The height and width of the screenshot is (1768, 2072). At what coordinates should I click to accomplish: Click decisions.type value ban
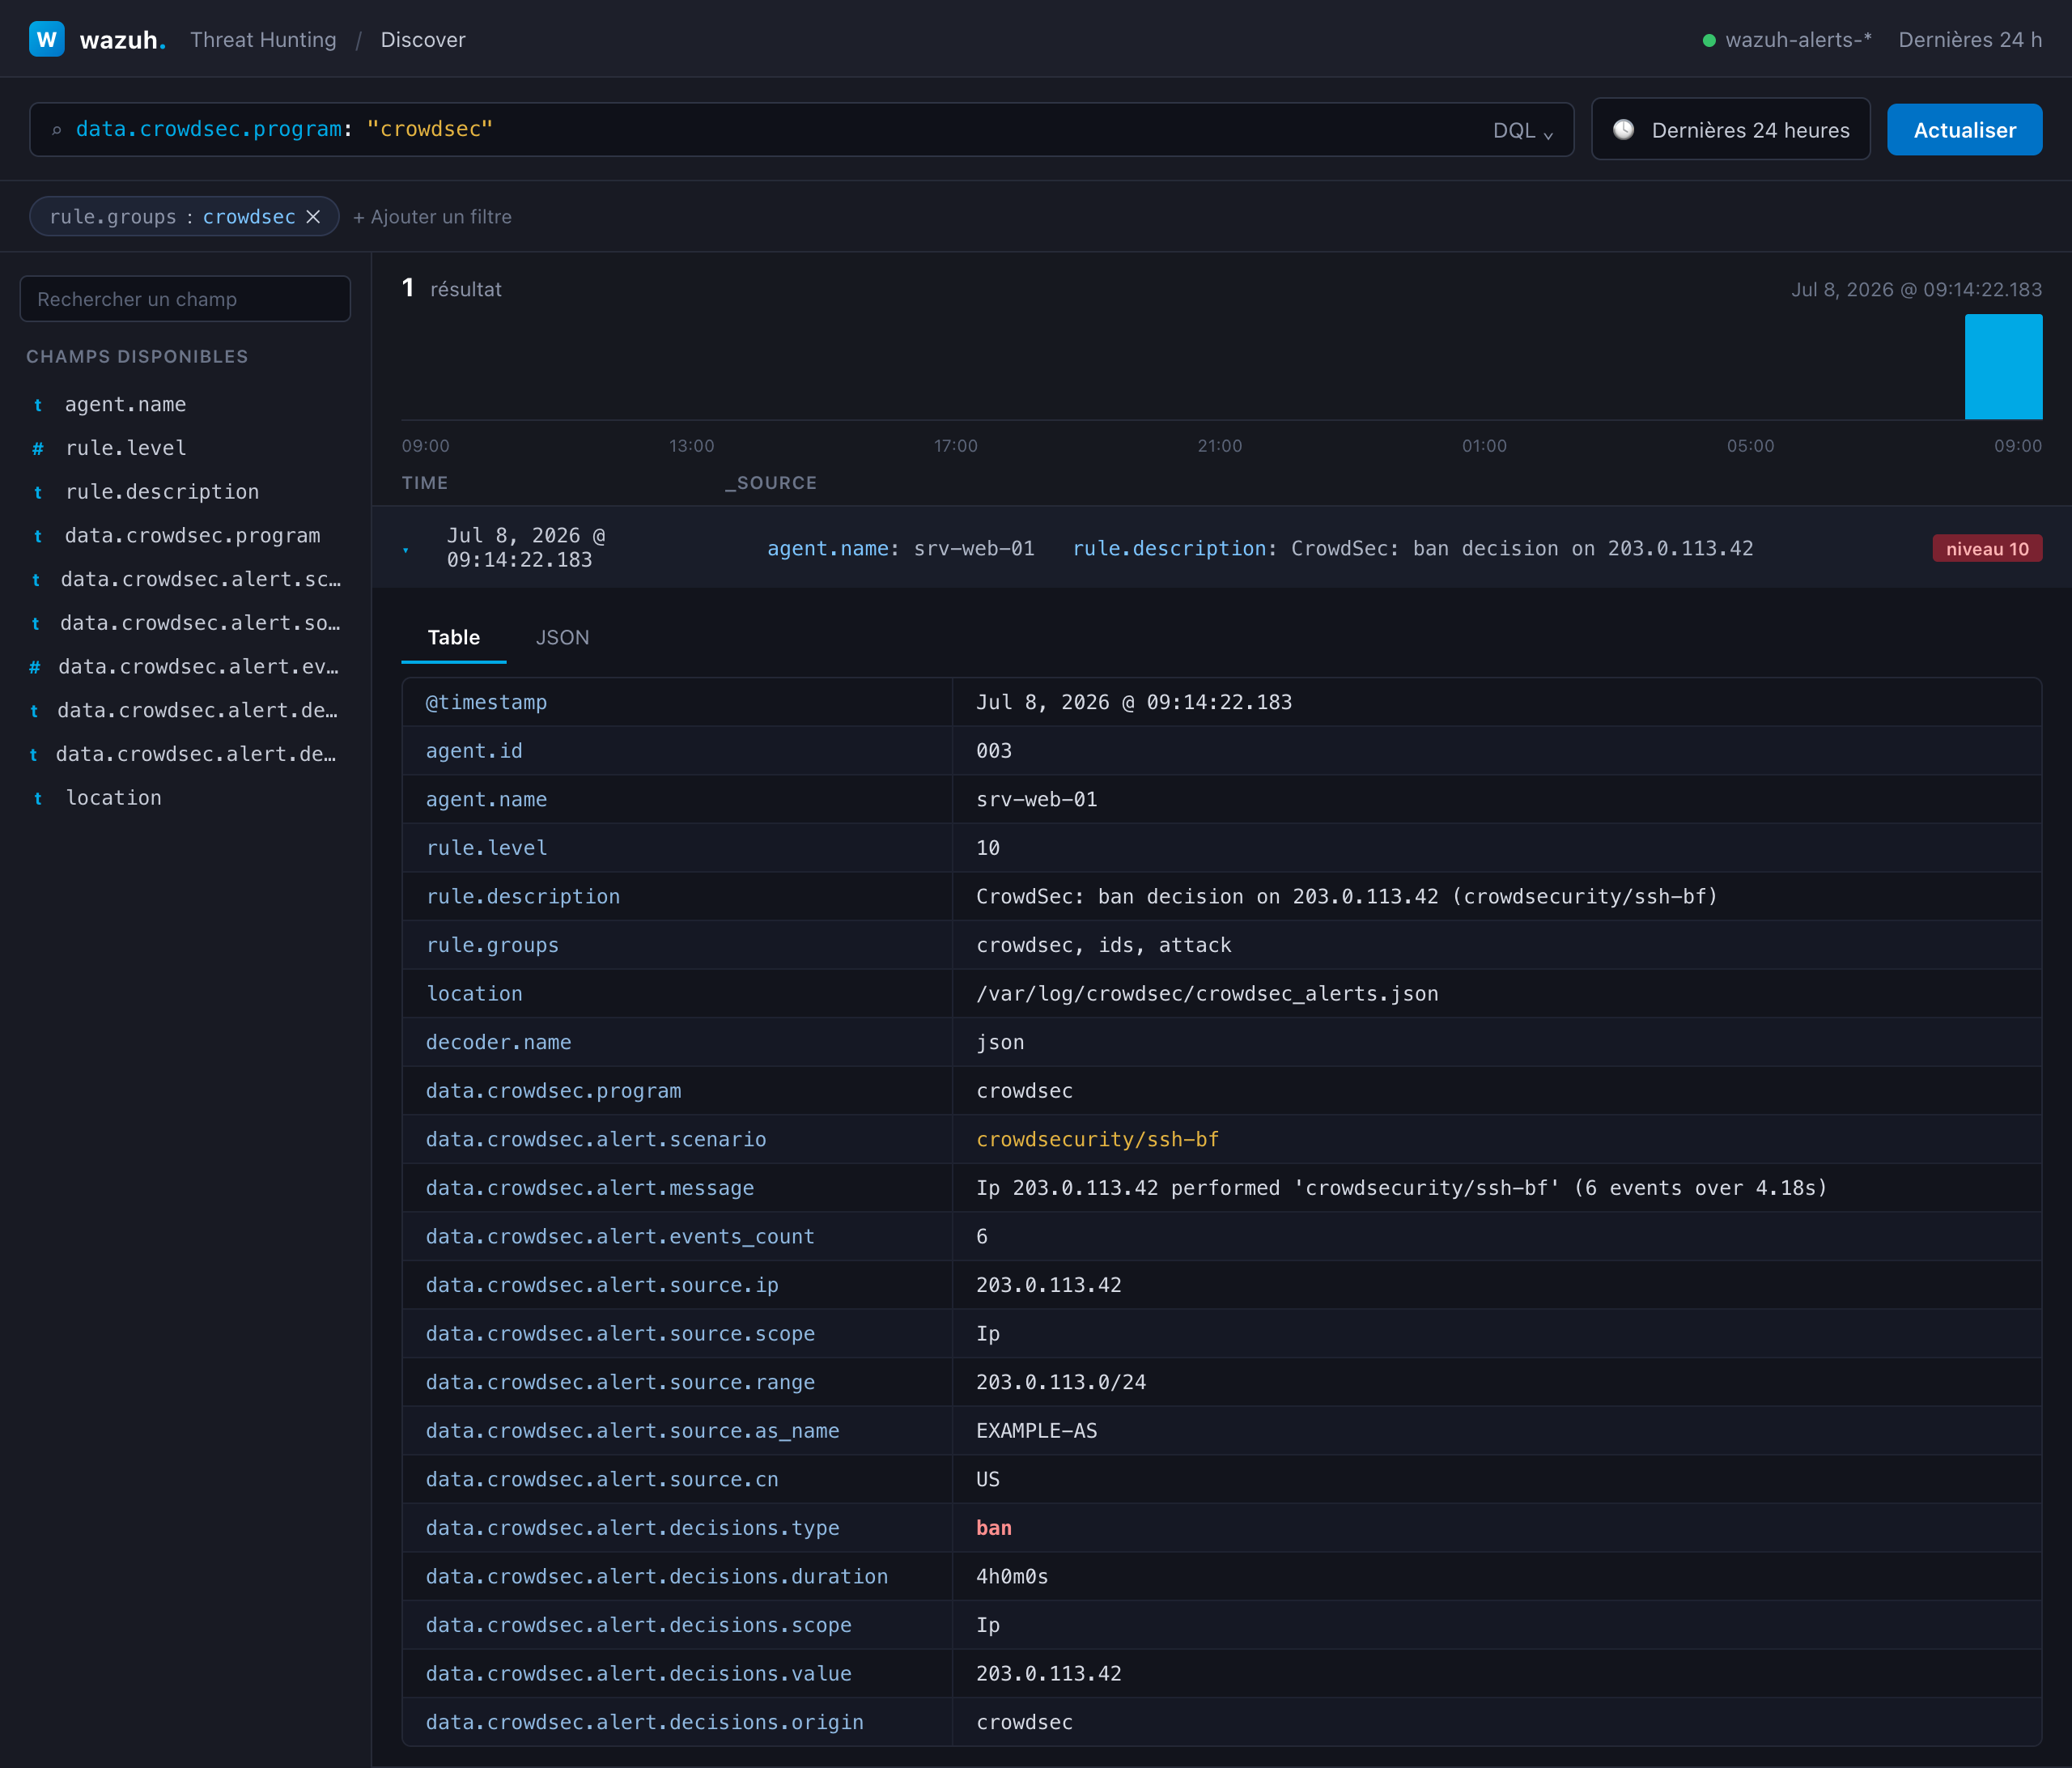994,1528
